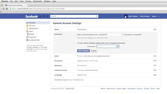Click the Download a copy link
Viewport: 167px width, 94px height.
click(61, 80)
